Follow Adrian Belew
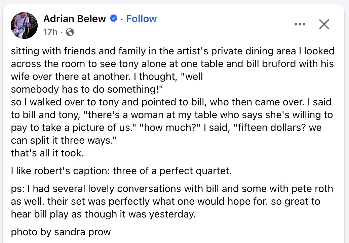This screenshot has height=243, width=349. point(141,19)
